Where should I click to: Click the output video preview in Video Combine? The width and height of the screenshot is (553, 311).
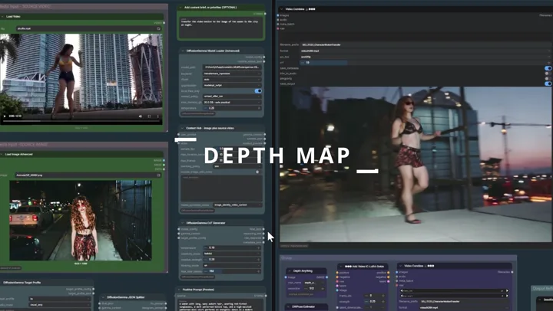click(416, 165)
